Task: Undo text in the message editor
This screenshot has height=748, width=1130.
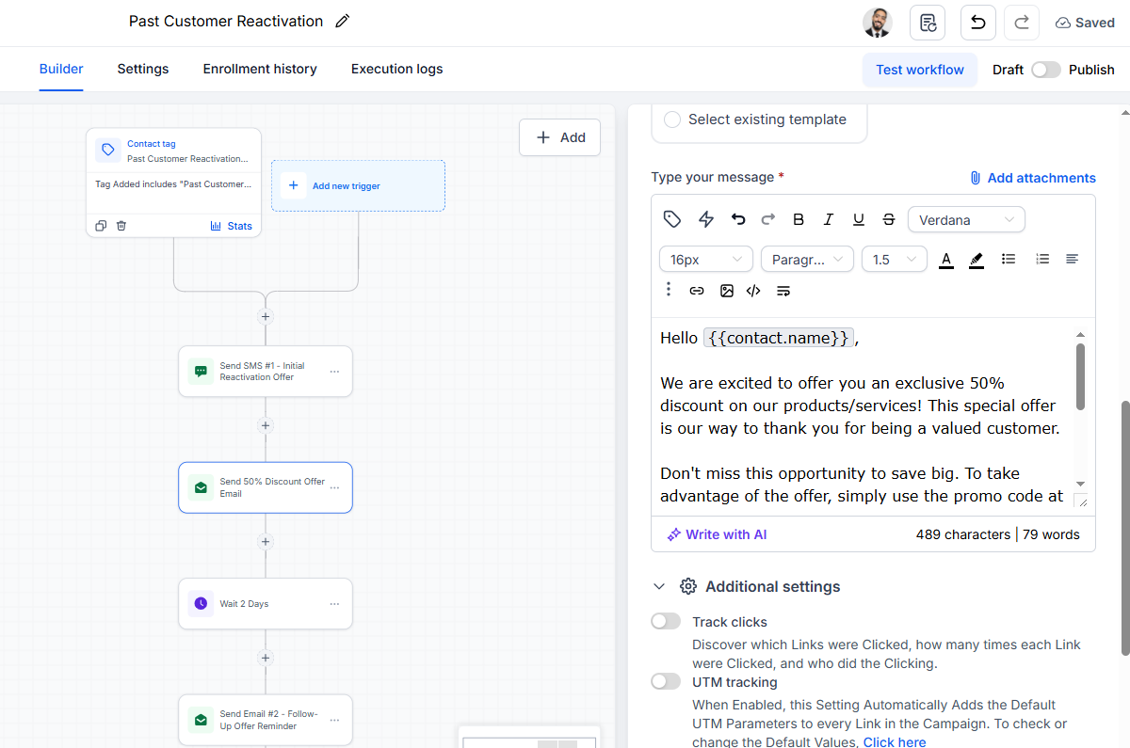Action: pyautogui.click(x=738, y=219)
